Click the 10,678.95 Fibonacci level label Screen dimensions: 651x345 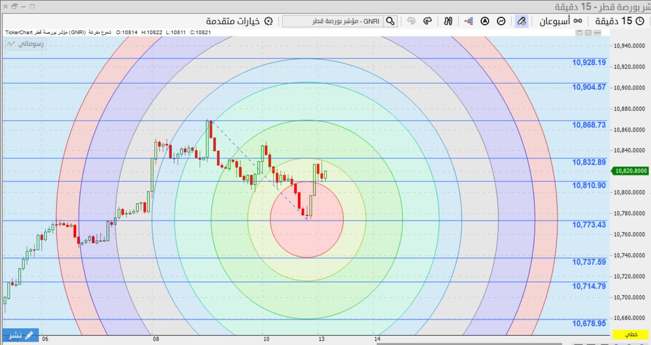pyautogui.click(x=589, y=324)
